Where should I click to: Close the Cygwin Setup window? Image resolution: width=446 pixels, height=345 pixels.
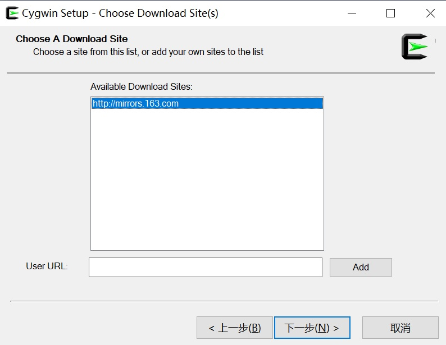[x=430, y=13]
